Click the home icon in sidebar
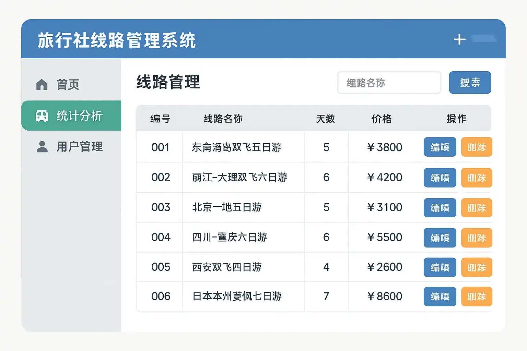527x351 pixels. pyautogui.click(x=42, y=84)
